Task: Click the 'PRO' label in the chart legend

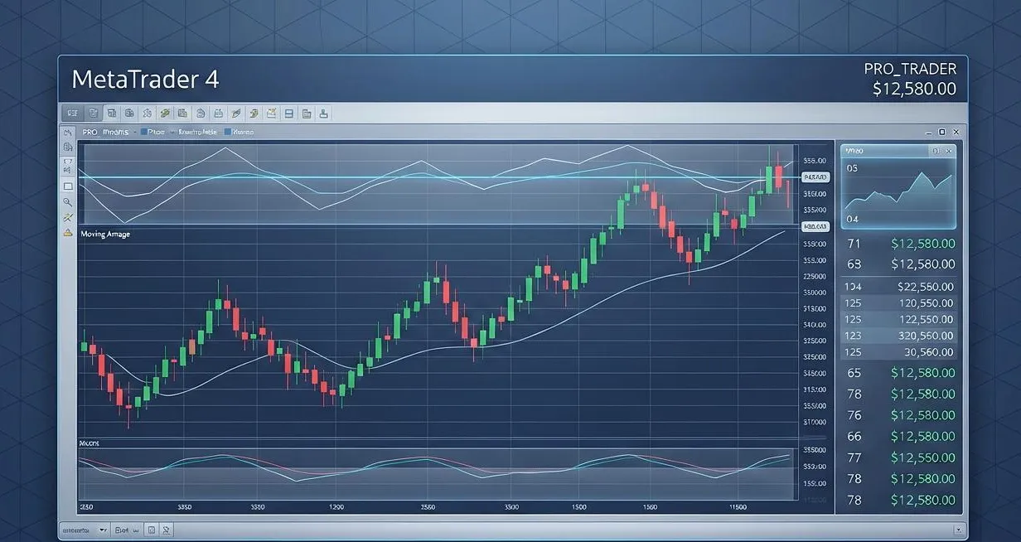Action: [x=90, y=133]
